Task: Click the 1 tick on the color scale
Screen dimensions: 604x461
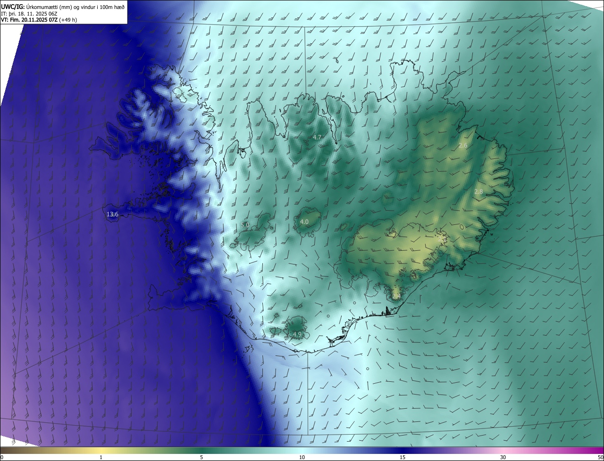Action: point(101,457)
